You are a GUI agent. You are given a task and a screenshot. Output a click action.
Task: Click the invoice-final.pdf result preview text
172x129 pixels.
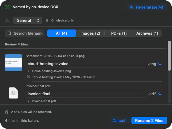point(44,101)
